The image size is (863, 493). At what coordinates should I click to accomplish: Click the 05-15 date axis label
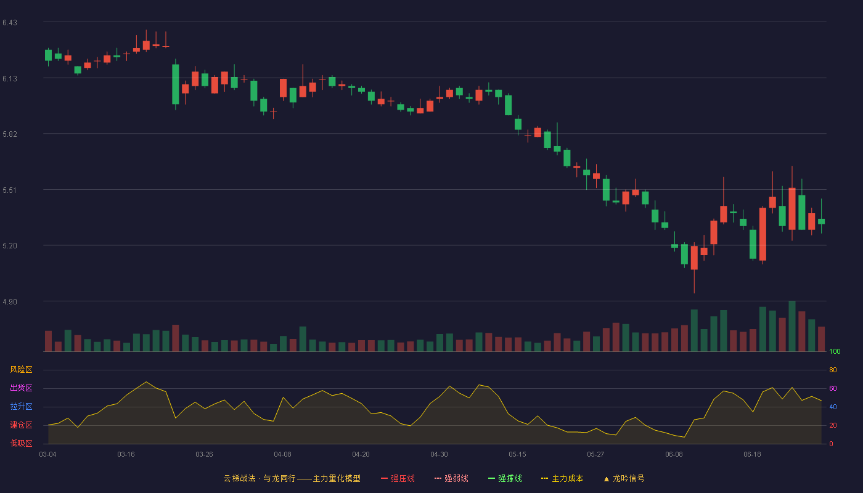(x=517, y=454)
